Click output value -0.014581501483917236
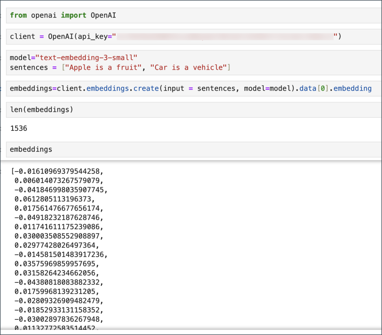Screen dimensions: 382x335 coord(60,255)
